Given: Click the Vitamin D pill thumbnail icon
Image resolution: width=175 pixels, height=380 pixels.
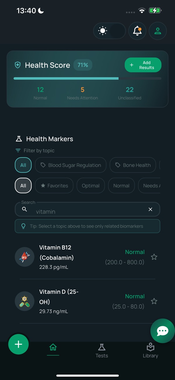Looking at the screenshot, I should coord(24,301).
